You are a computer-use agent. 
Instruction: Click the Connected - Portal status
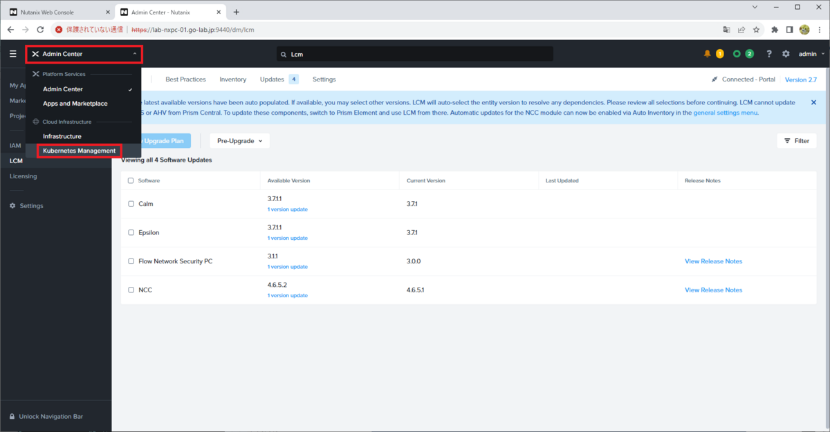pos(744,79)
